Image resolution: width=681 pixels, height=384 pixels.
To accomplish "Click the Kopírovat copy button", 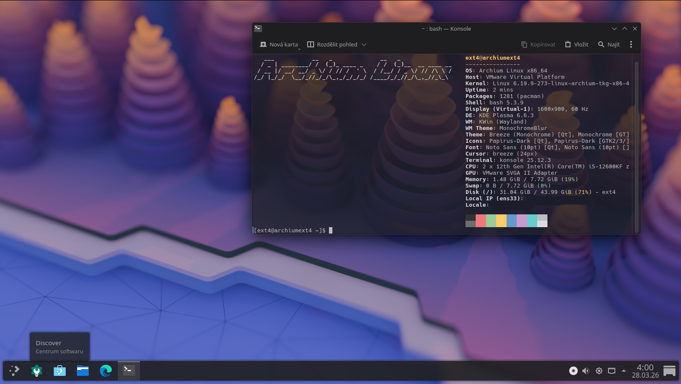I will pyautogui.click(x=538, y=44).
